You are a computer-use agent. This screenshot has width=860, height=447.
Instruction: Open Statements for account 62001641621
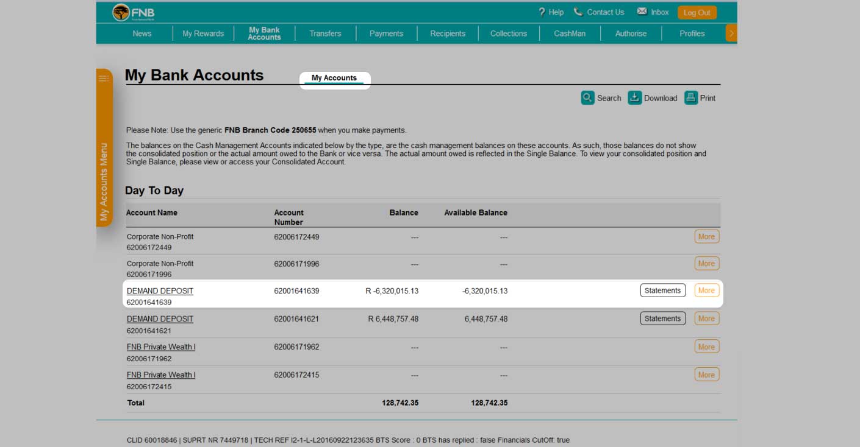point(662,319)
